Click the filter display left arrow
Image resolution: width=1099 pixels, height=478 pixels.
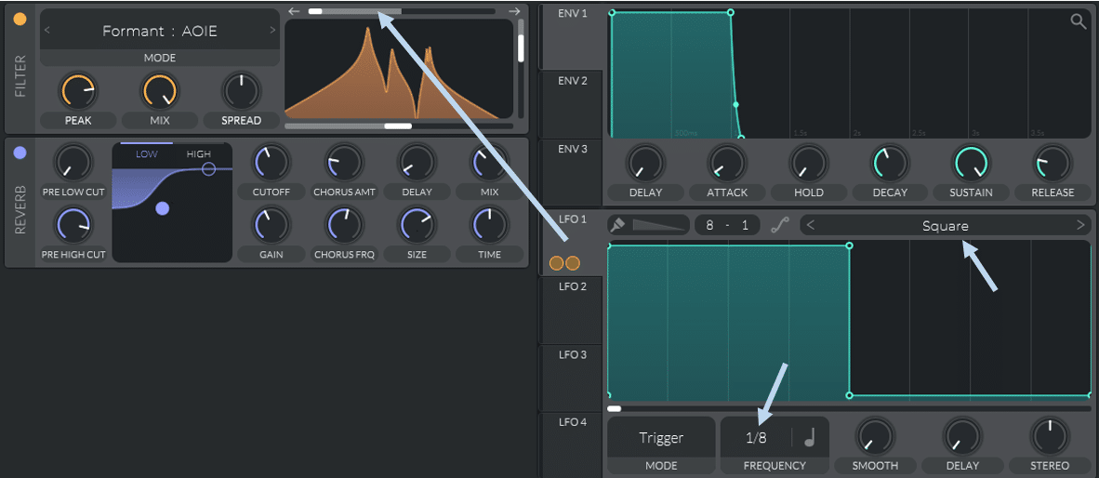(x=295, y=11)
